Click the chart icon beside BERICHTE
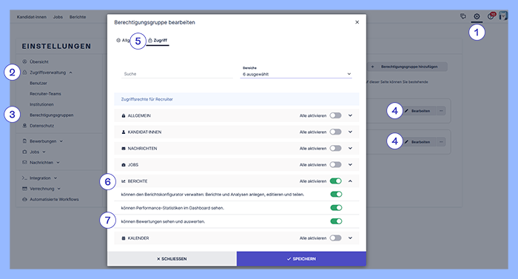This screenshot has width=518, height=279. (x=124, y=181)
